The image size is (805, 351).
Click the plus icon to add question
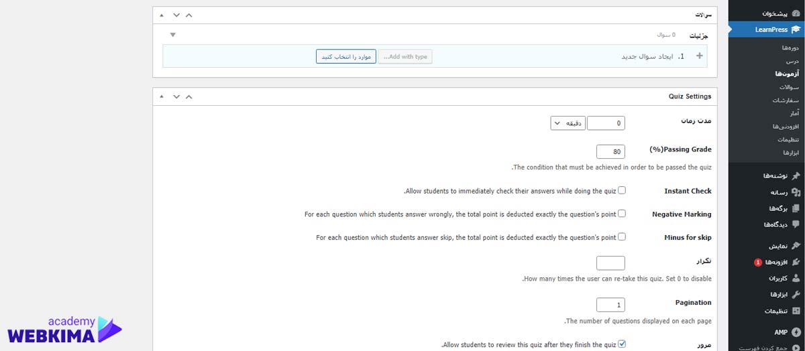pyautogui.click(x=700, y=56)
